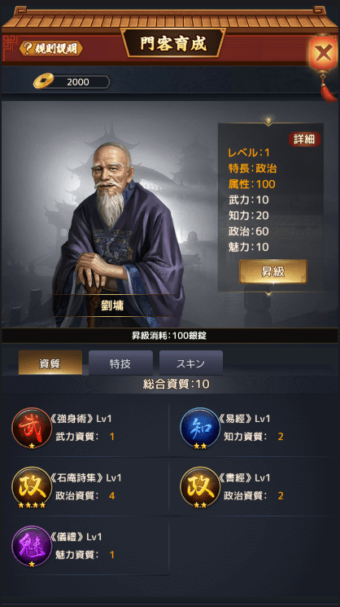Expand the bottom arrow of stats panel
The height and width of the screenshot is (607, 340).
(268, 294)
